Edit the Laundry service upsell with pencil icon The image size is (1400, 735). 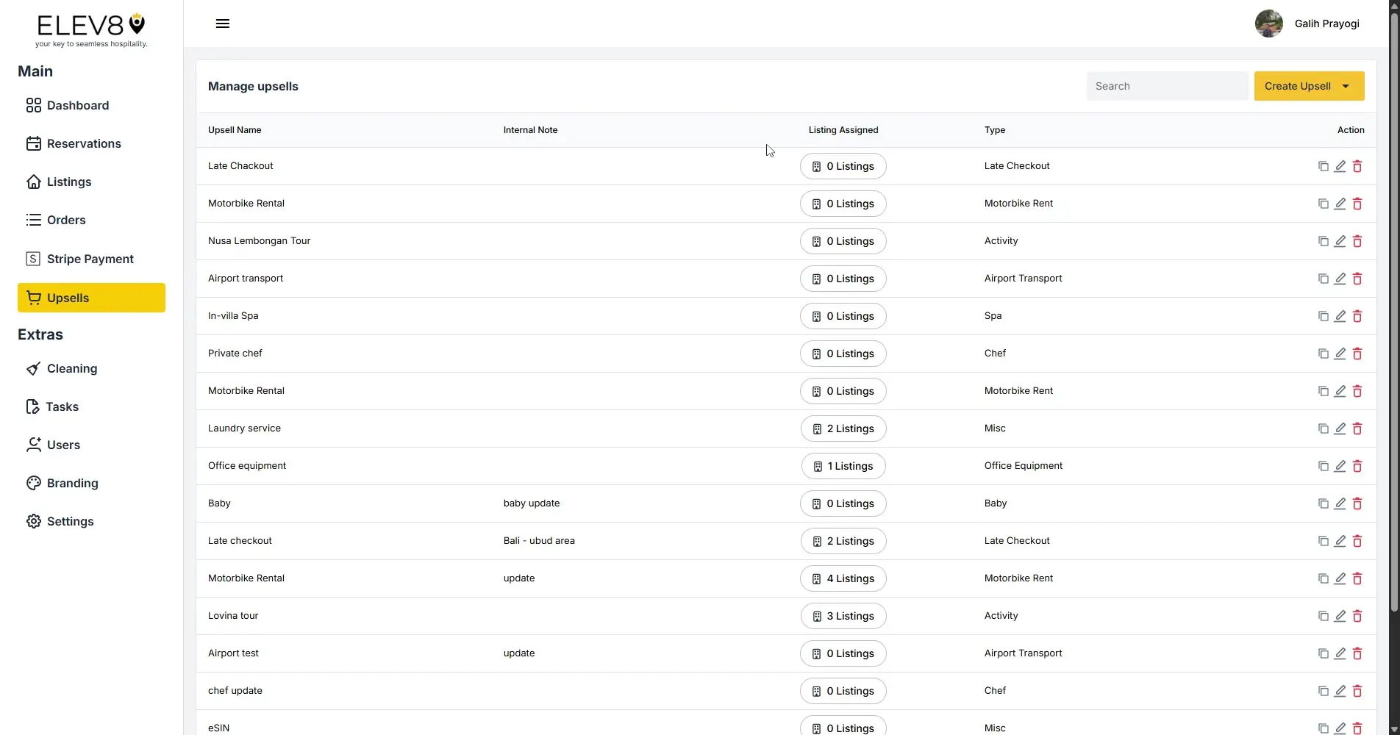tap(1340, 429)
